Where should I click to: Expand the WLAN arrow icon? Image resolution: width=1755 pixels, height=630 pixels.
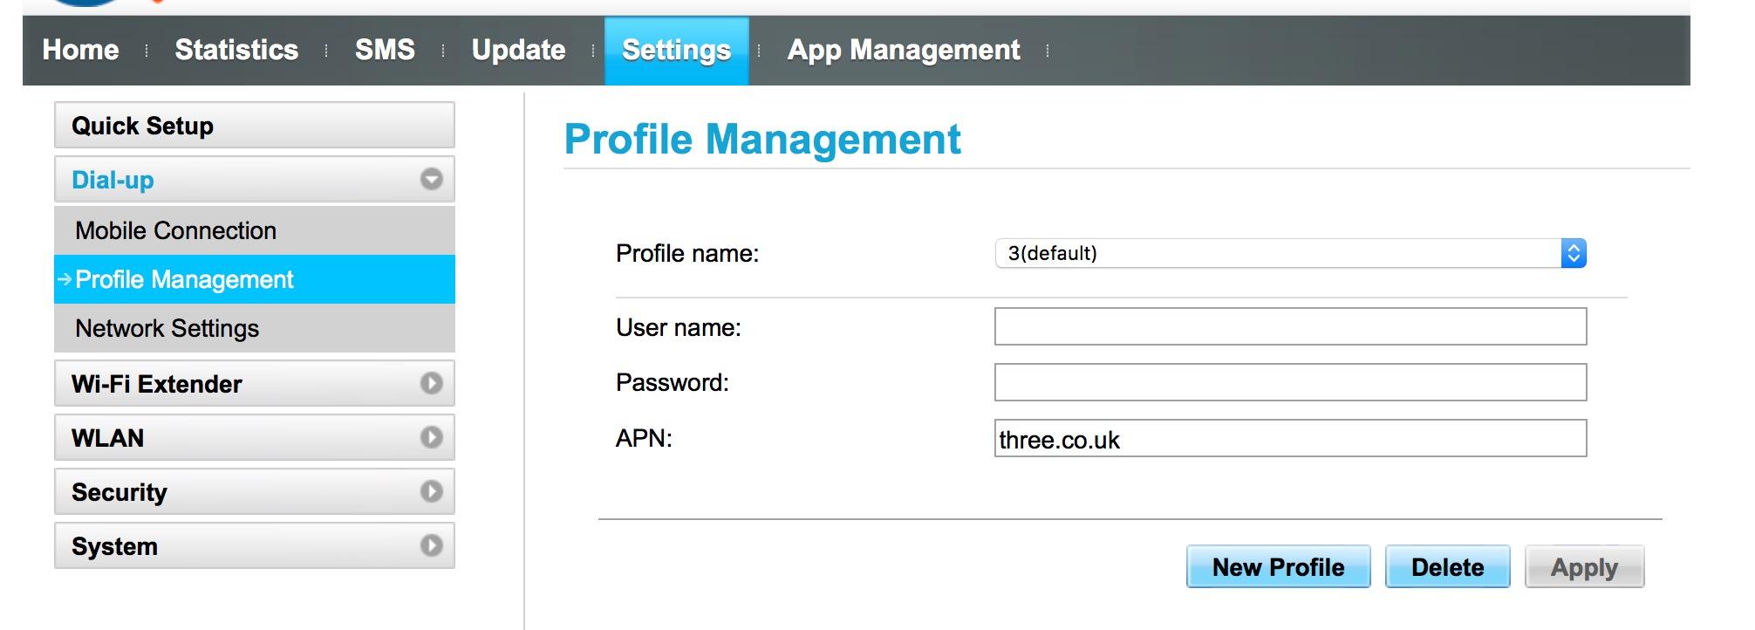[x=431, y=437]
